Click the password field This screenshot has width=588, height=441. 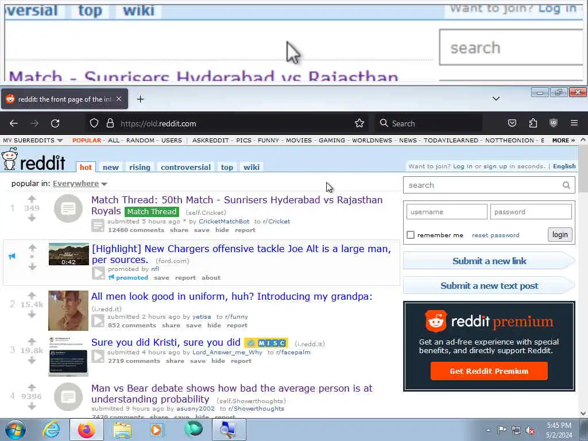pyautogui.click(x=531, y=212)
